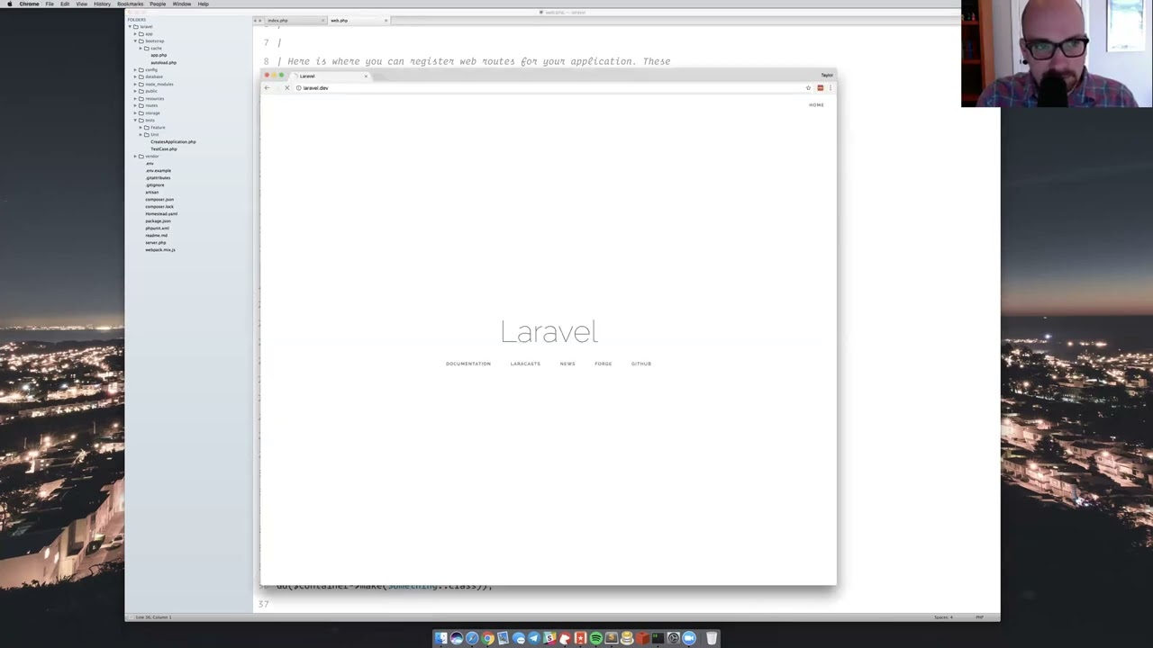
Task: Click the HOME link on page
Action: pyautogui.click(x=816, y=105)
